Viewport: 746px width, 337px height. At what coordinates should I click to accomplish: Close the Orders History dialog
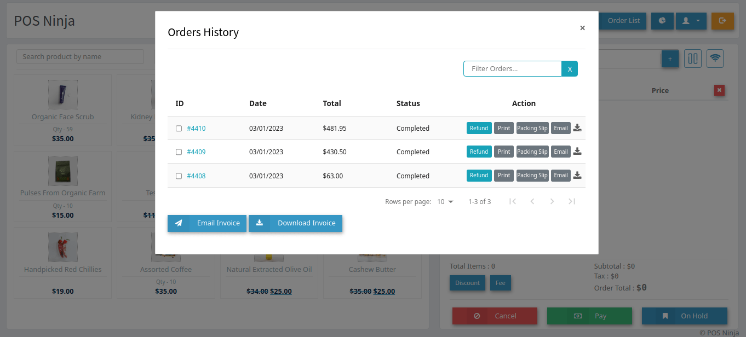pyautogui.click(x=582, y=28)
